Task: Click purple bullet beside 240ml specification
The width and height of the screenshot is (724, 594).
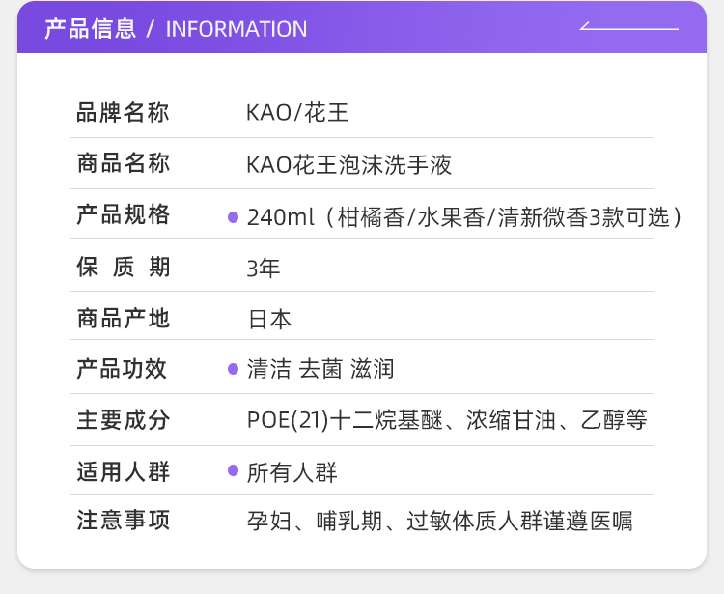Action: coord(234,217)
